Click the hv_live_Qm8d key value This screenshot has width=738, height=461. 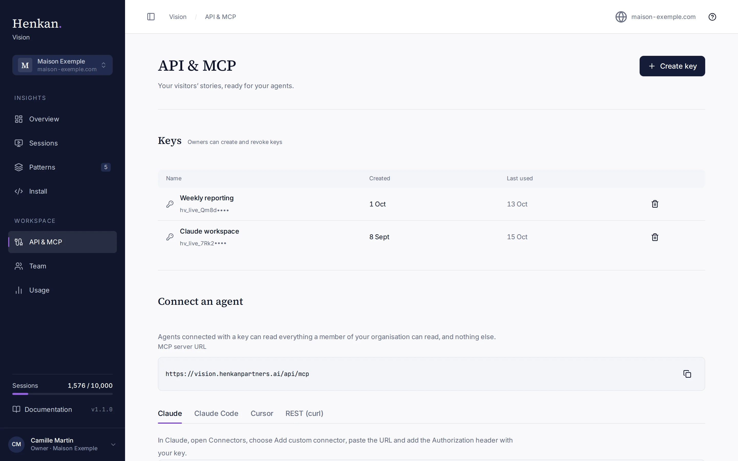[204, 210]
